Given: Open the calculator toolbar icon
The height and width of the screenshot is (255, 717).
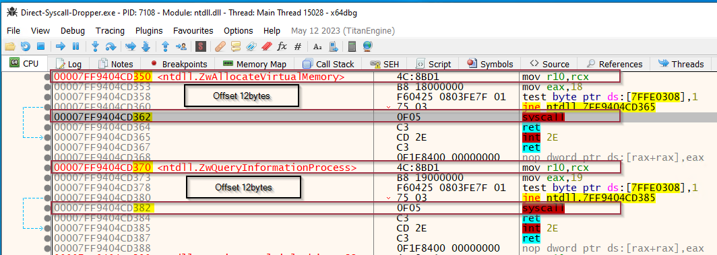Looking at the screenshot, I should [352, 46].
